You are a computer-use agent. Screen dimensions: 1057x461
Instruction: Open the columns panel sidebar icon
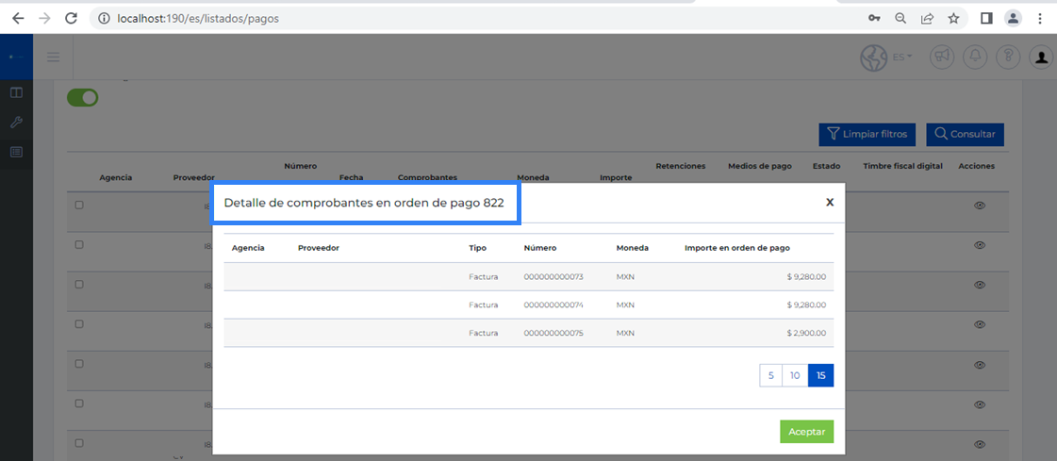pyautogui.click(x=16, y=92)
